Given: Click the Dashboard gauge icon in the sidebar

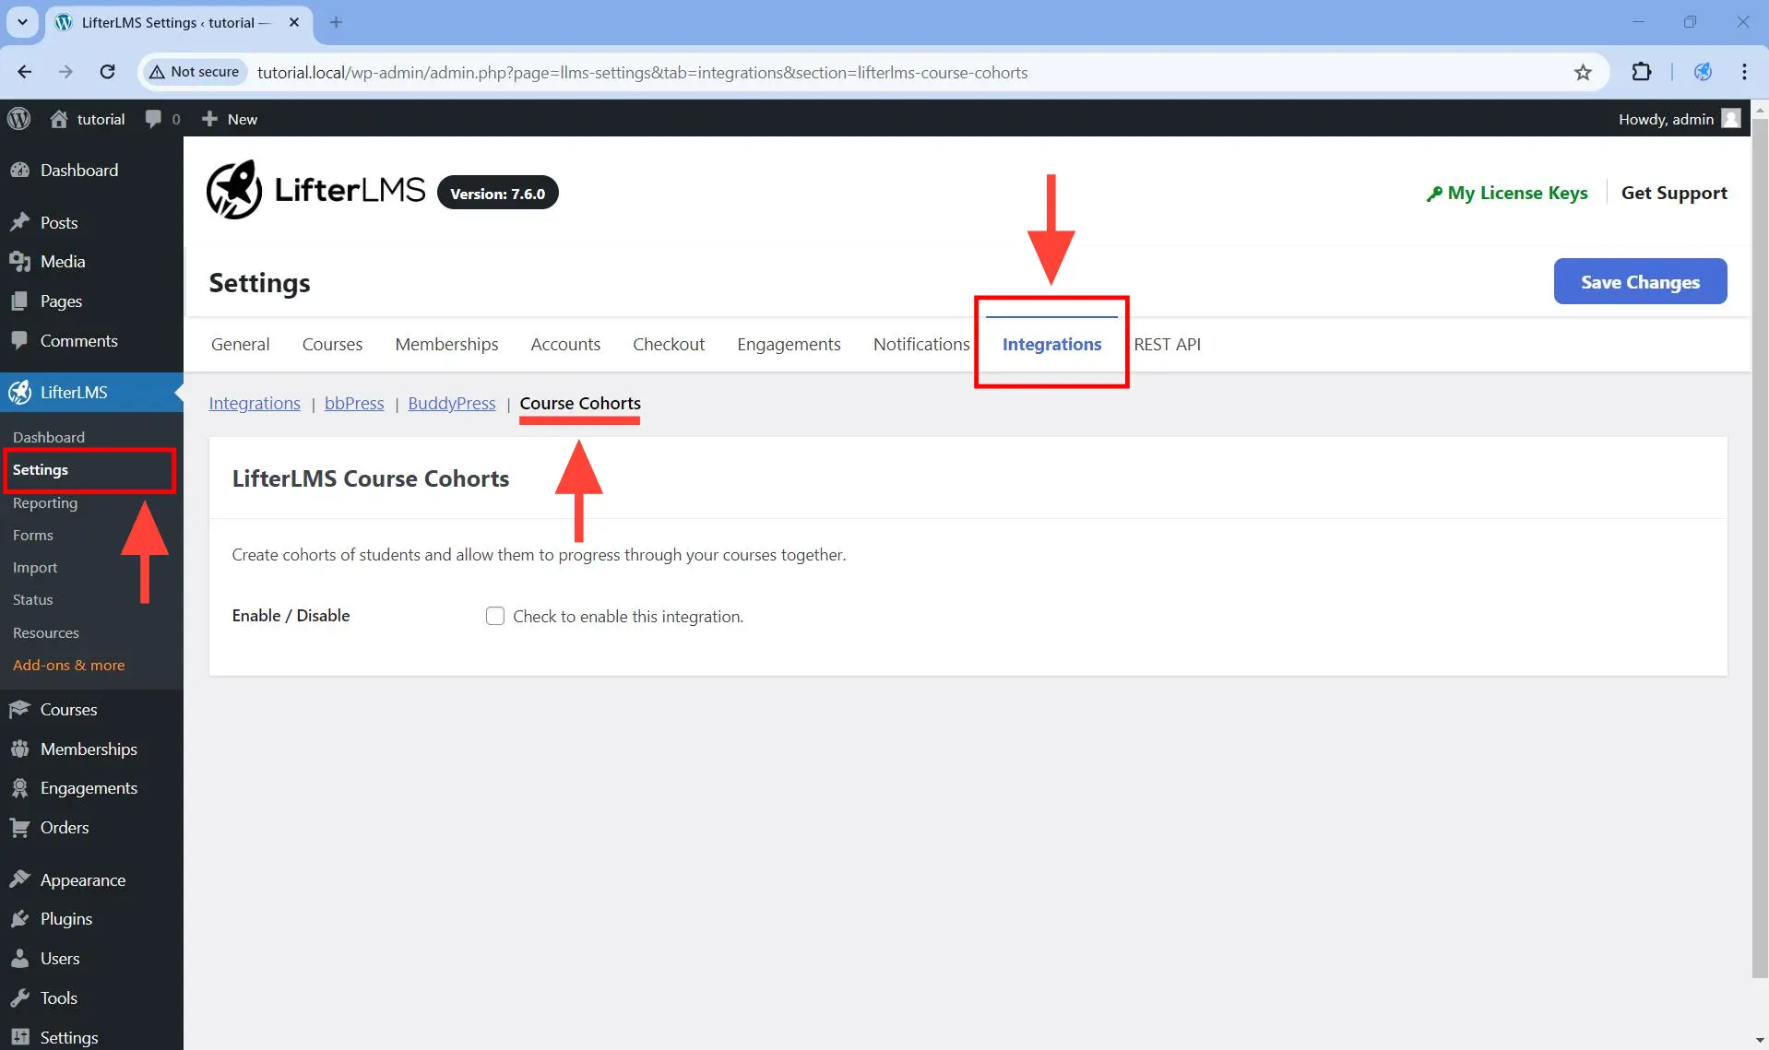Looking at the screenshot, I should click(x=19, y=170).
